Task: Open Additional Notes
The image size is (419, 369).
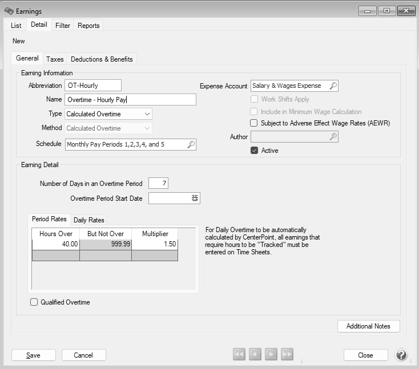Action: point(368,326)
